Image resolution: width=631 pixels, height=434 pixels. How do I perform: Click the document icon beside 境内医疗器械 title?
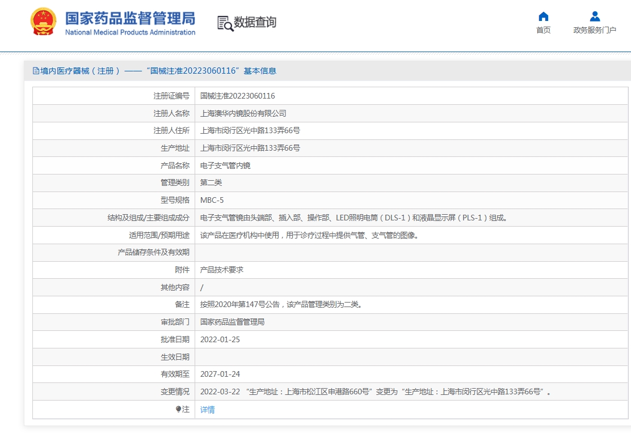36,71
